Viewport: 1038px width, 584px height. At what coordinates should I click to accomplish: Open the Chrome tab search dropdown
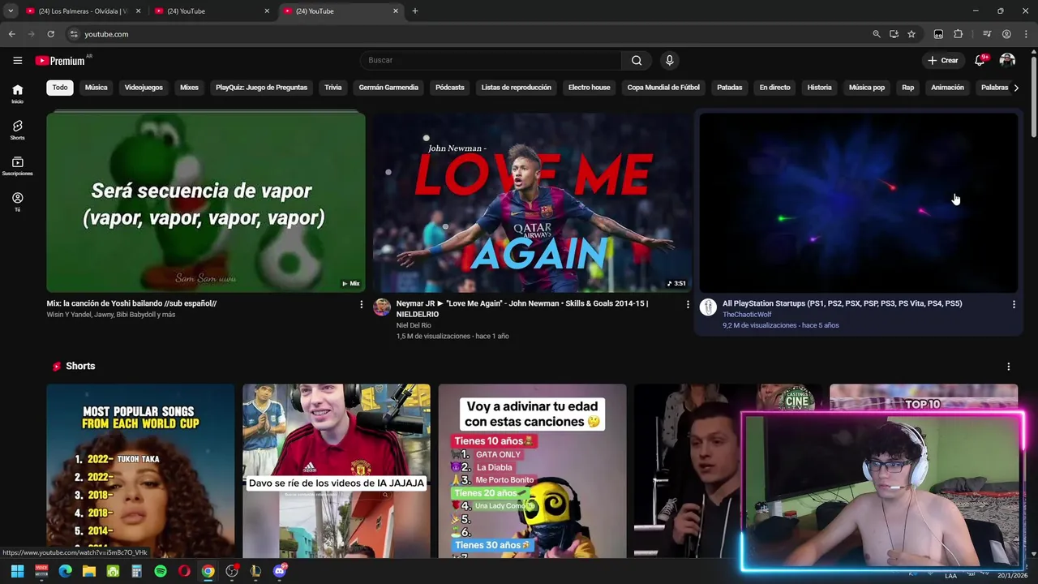(x=11, y=11)
